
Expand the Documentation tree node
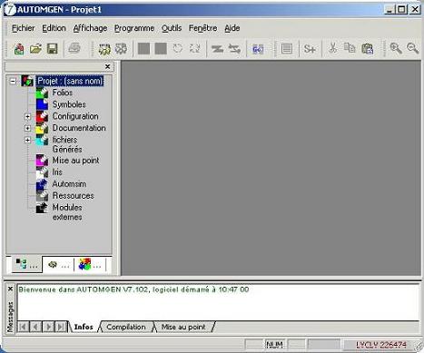click(x=27, y=128)
